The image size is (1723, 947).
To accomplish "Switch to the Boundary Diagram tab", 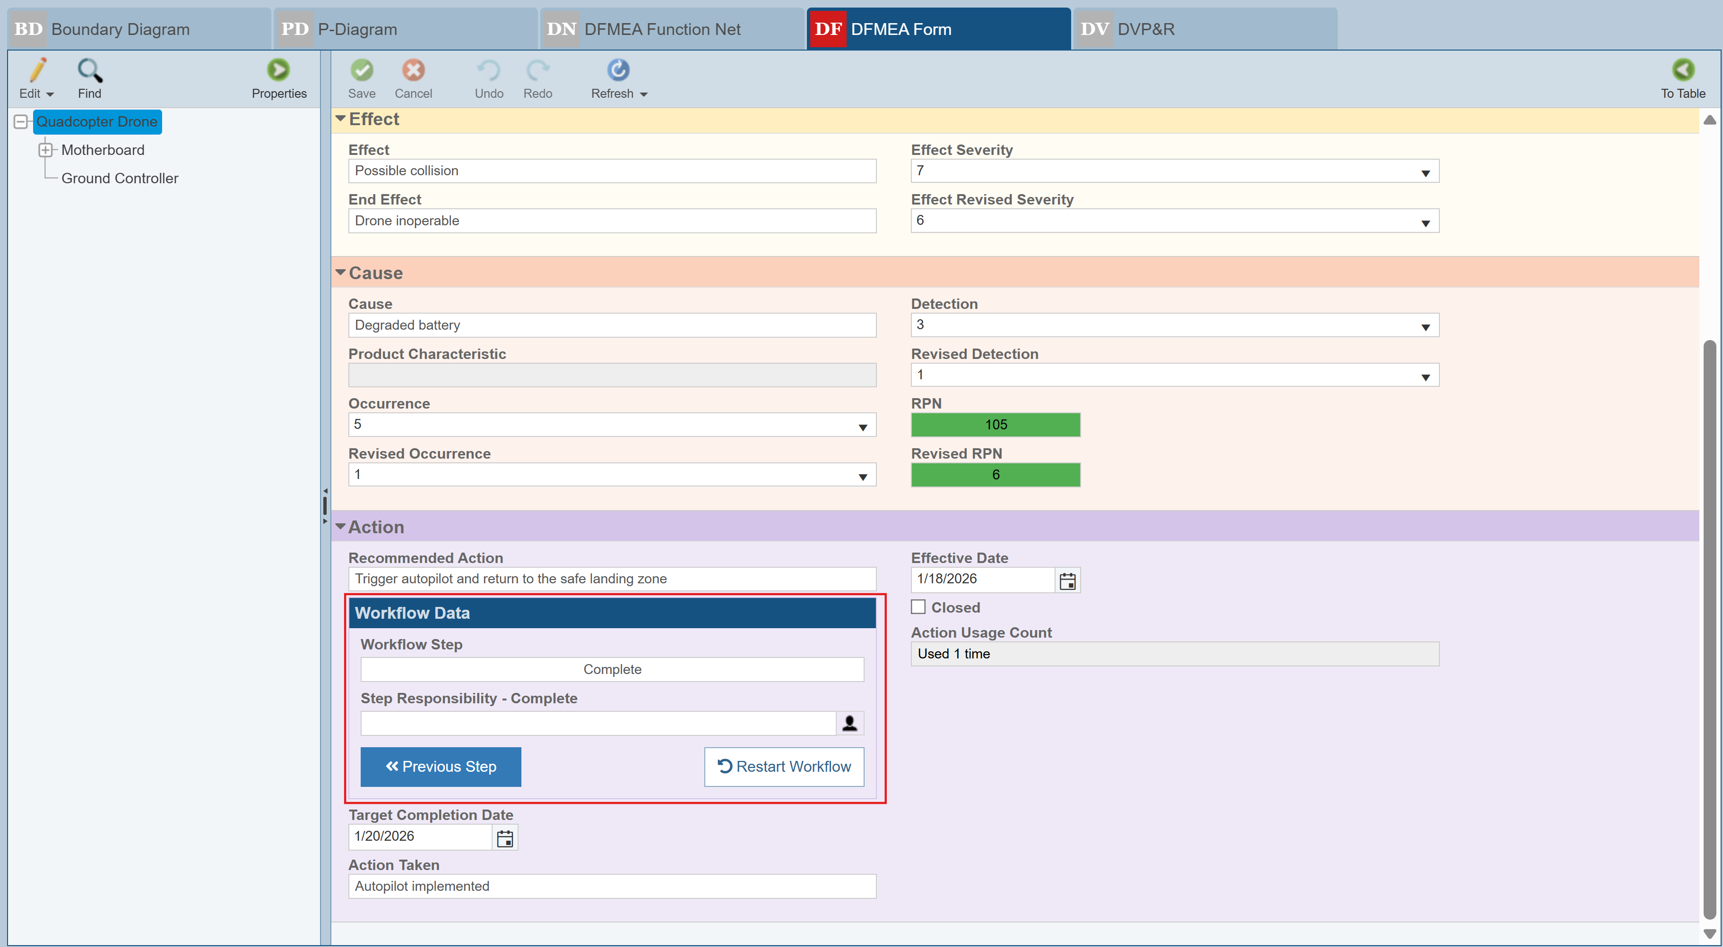I will tap(139, 29).
